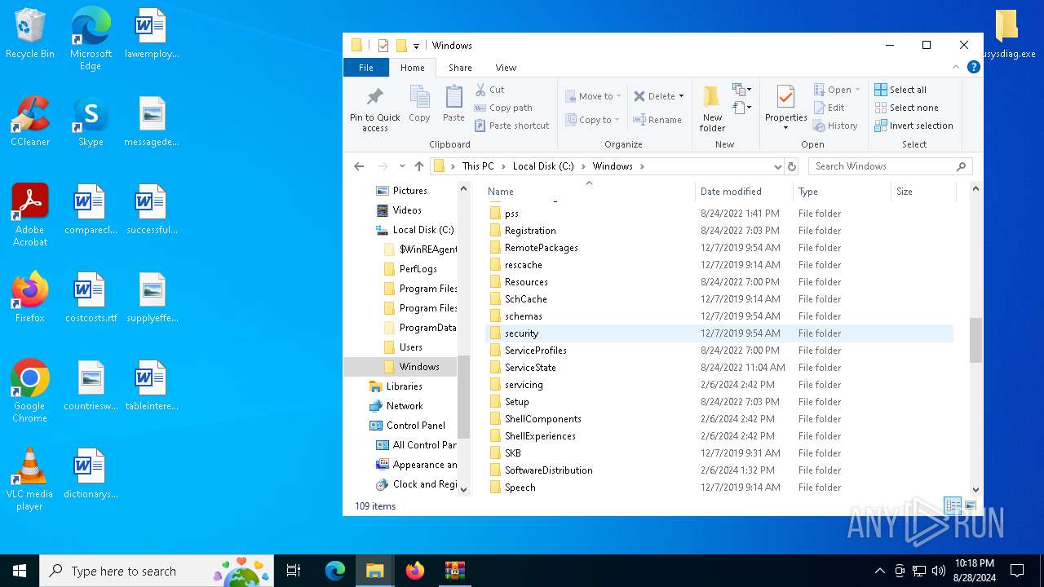The image size is (1044, 587).
Task: Collapse the ribbon with the chevron
Action: [x=956, y=68]
